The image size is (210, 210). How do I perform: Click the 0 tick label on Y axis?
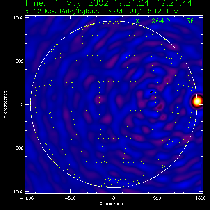pos(22,105)
